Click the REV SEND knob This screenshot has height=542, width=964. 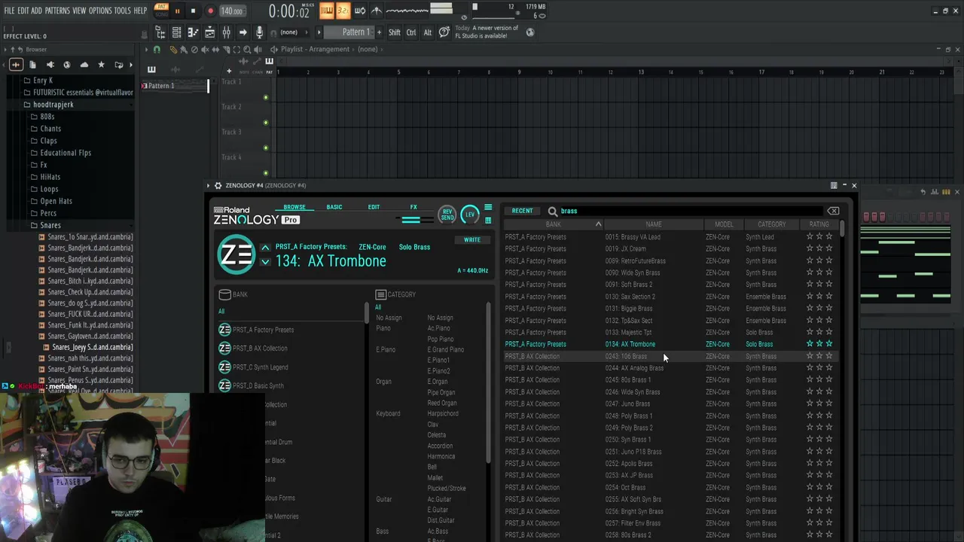(x=447, y=215)
